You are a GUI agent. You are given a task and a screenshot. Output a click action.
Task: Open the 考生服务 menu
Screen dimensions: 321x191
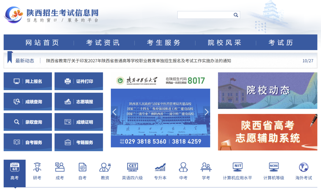tap(163, 42)
